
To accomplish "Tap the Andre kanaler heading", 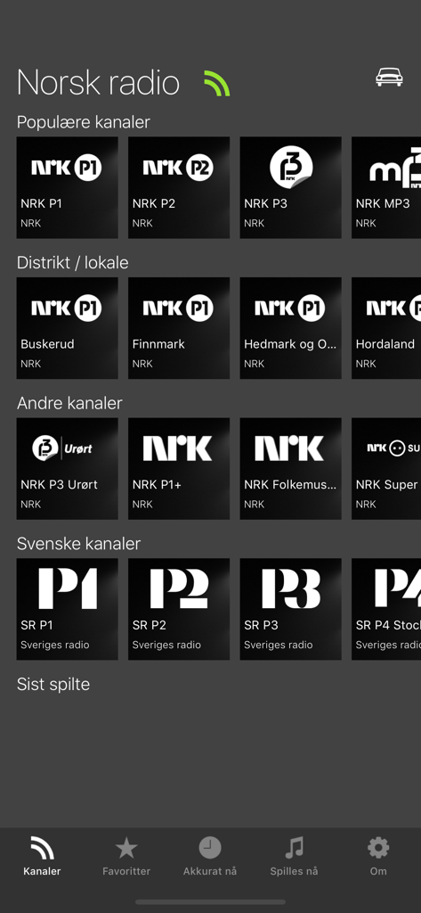I will coord(69,403).
